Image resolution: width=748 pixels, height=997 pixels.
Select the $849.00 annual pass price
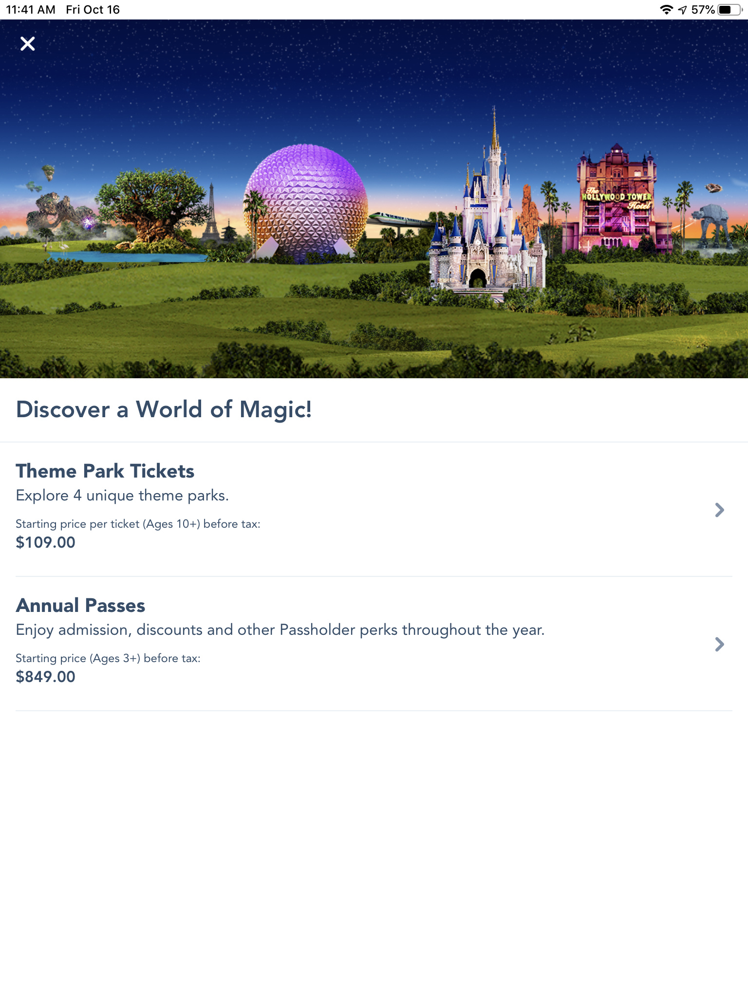pos(46,677)
